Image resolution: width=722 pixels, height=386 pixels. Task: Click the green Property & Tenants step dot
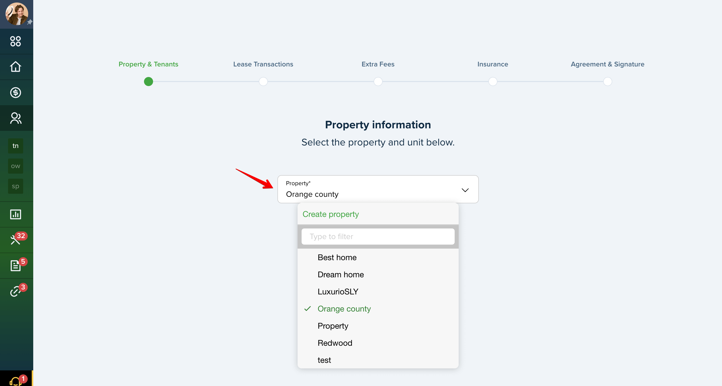(148, 82)
